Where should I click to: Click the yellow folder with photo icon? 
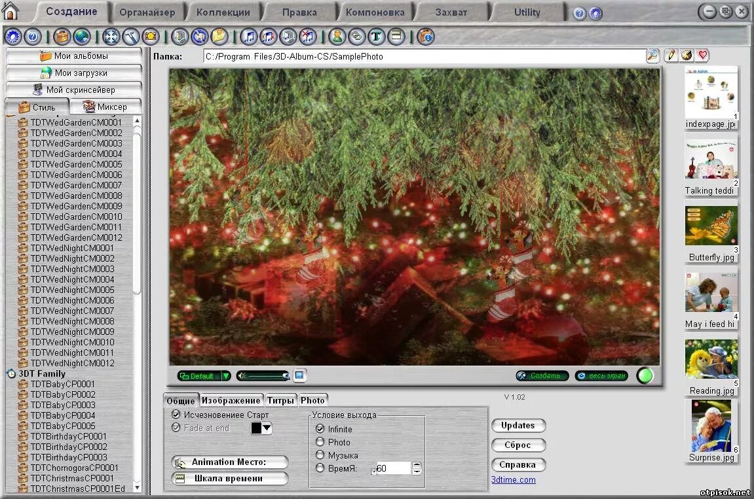coord(219,37)
